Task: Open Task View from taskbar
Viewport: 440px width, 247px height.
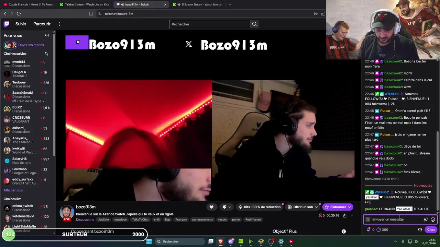Action: point(211,242)
